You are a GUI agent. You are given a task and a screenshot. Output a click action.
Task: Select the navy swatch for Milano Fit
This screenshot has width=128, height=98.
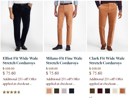pos(71,91)
